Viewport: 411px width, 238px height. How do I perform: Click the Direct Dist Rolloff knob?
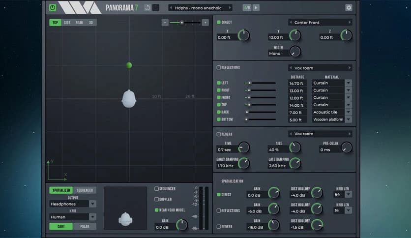tap(317, 193)
